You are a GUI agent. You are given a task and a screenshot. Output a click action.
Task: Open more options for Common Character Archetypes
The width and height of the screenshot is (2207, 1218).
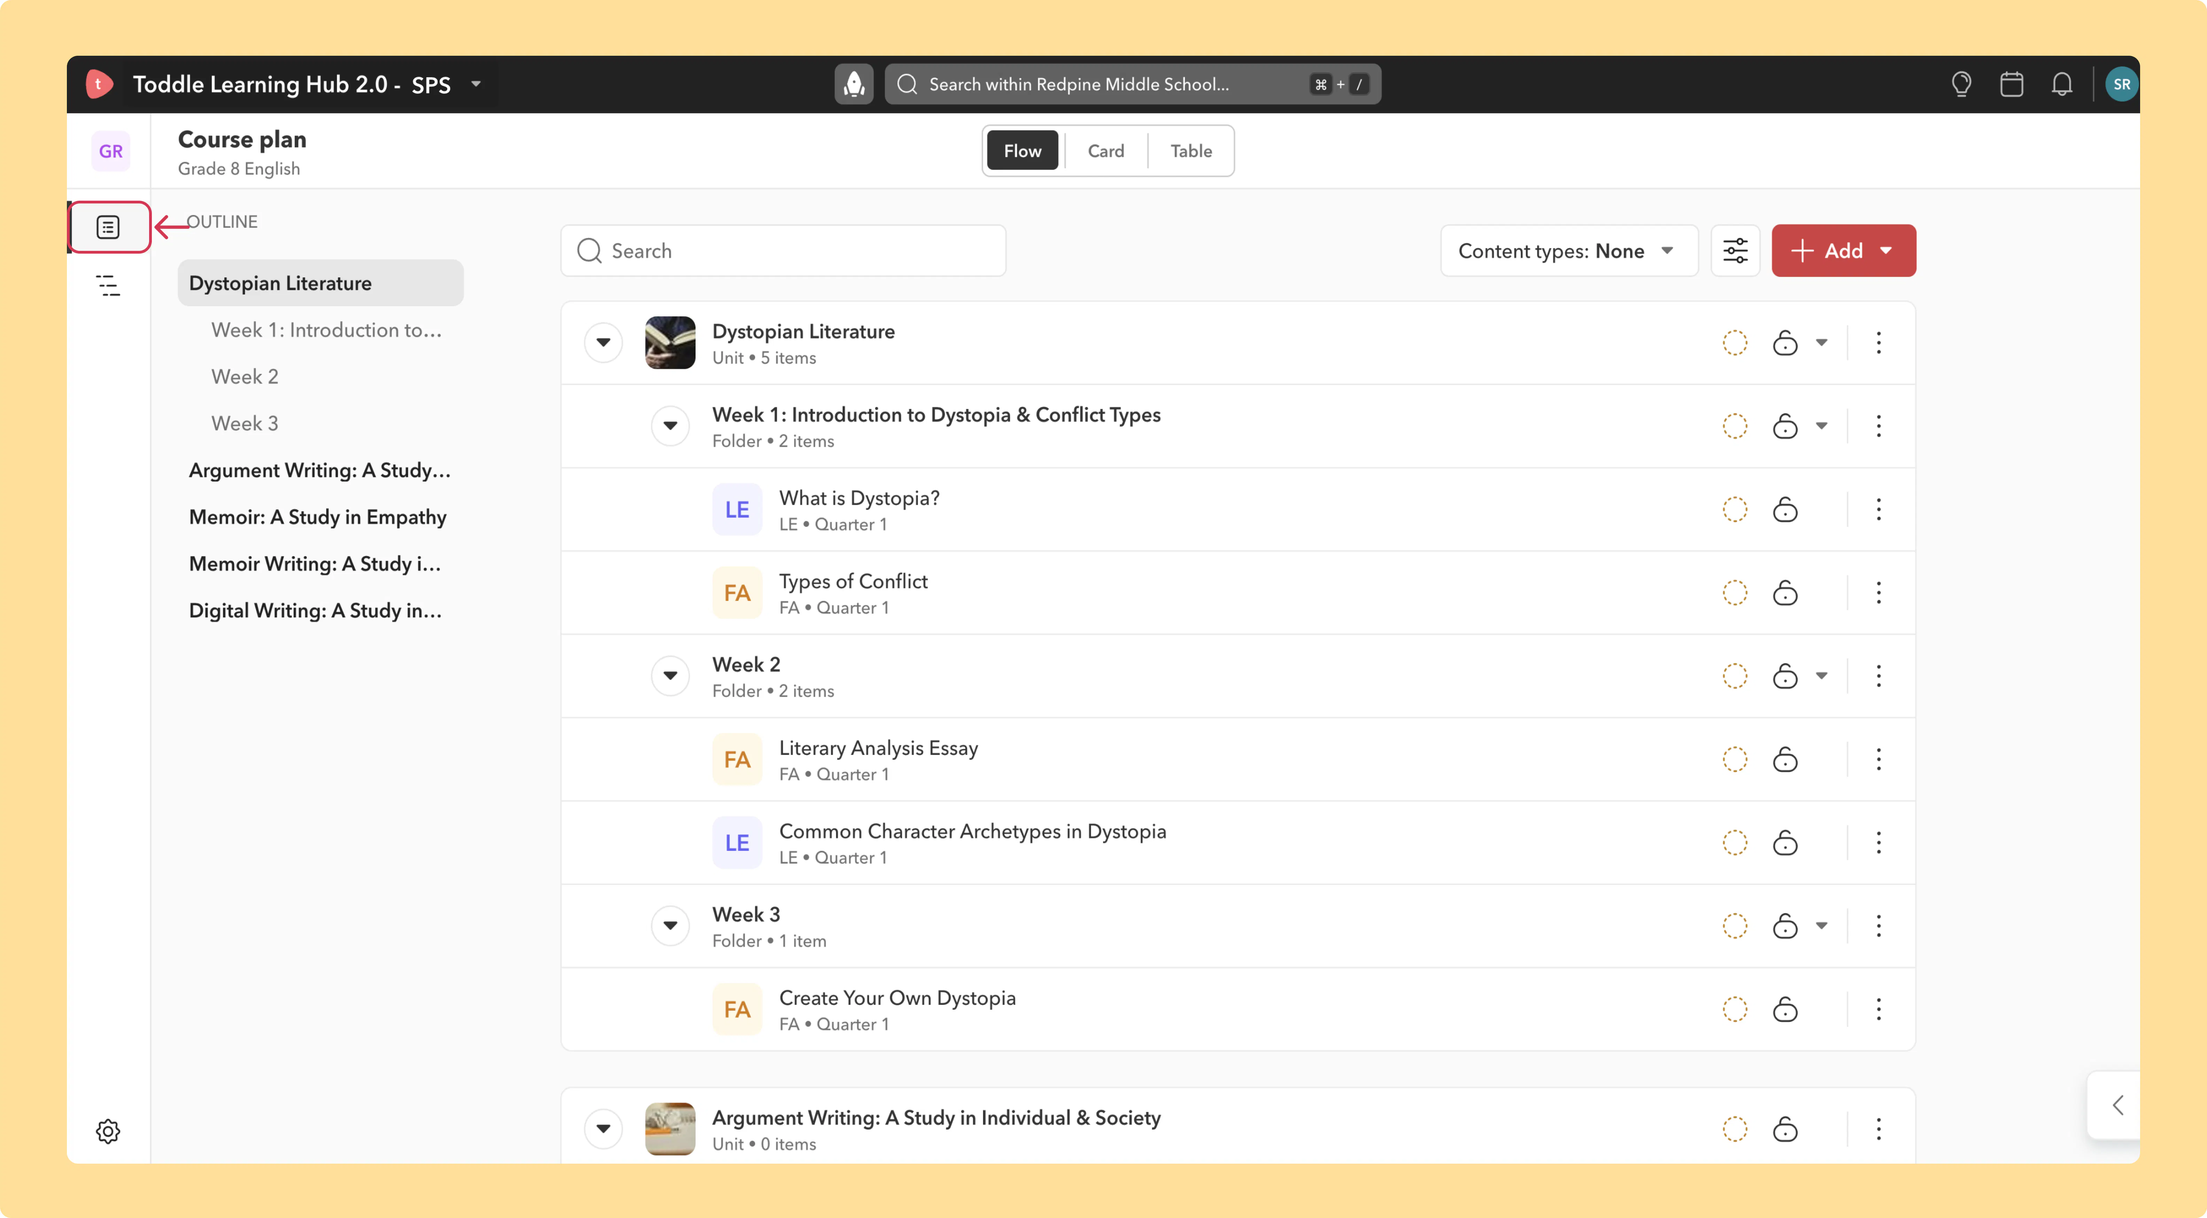coord(1879,842)
